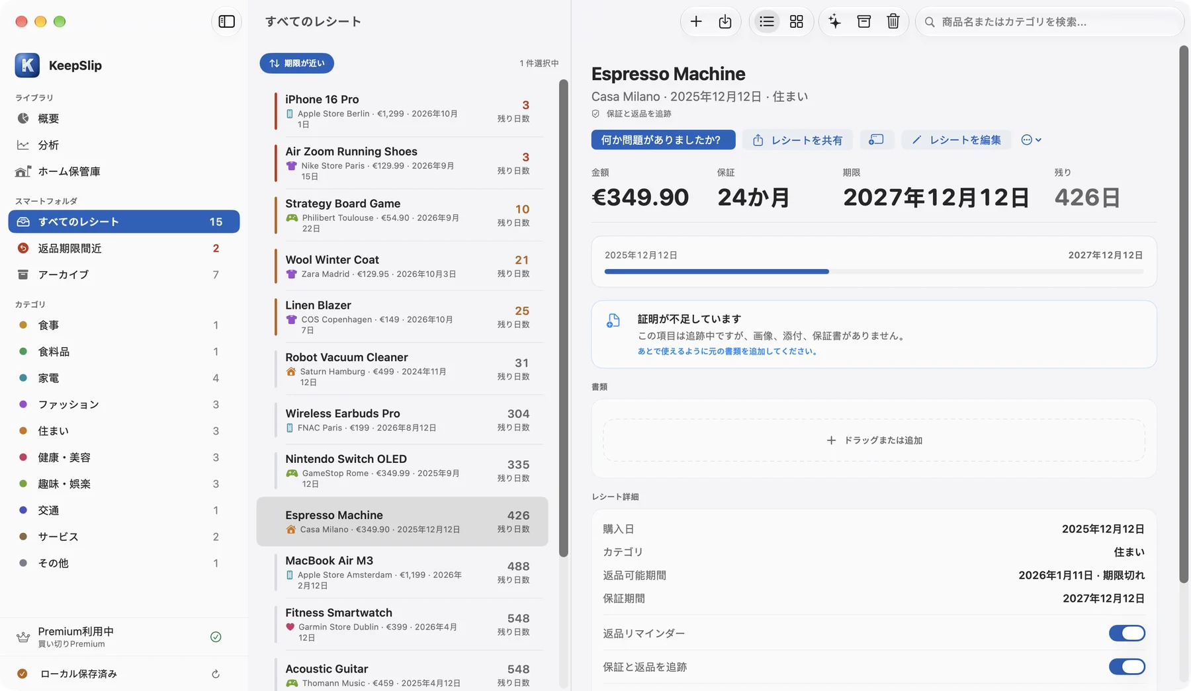Click the warranty progress bar
The height and width of the screenshot is (691, 1191).
tap(874, 271)
